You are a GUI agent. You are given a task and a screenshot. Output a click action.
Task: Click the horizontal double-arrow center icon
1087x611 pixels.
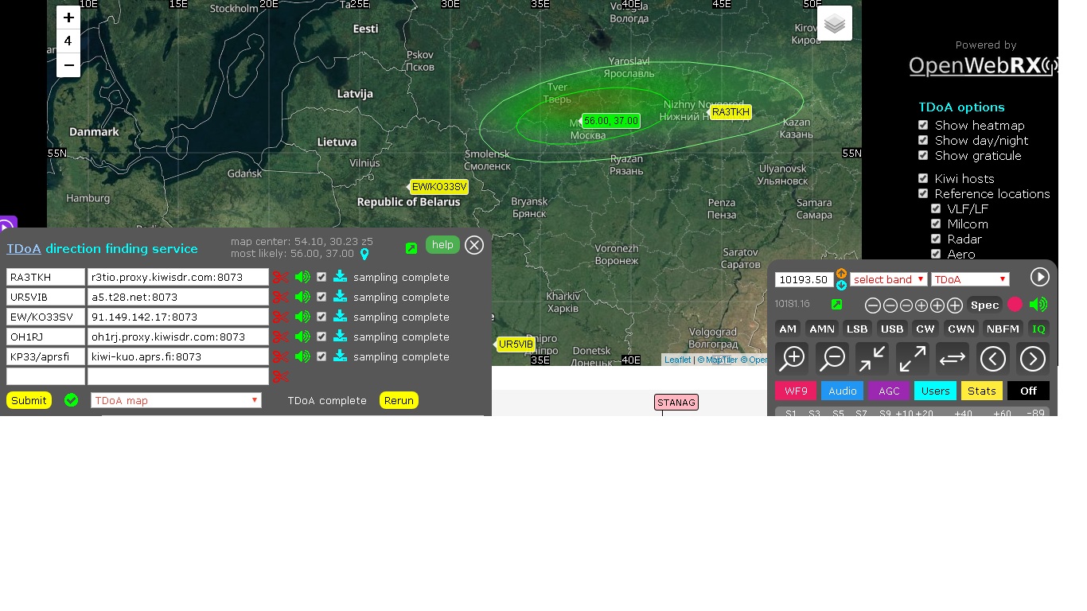[953, 359]
